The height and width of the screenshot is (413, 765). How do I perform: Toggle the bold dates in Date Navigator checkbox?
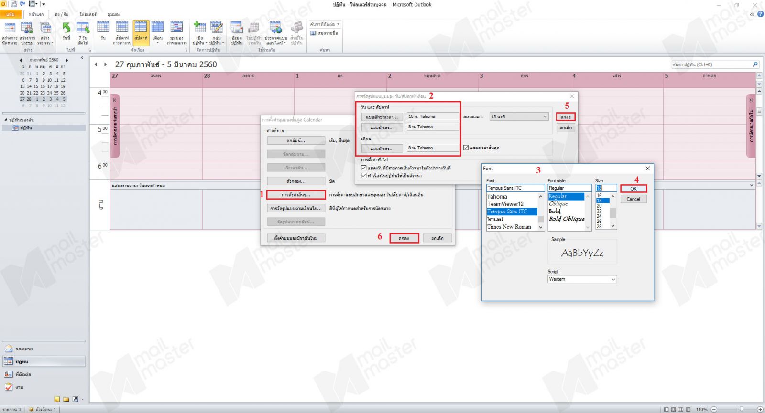[x=364, y=168]
